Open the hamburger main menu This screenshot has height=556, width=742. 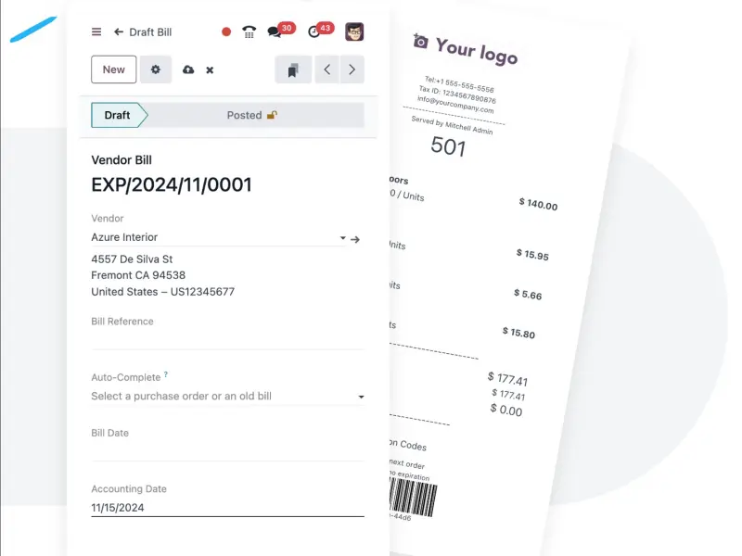[x=96, y=32]
